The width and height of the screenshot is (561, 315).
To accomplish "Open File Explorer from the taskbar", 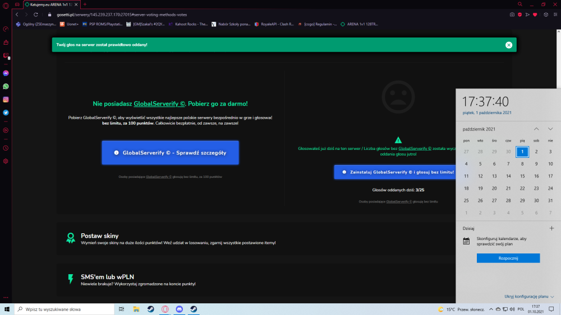I will click(136, 309).
